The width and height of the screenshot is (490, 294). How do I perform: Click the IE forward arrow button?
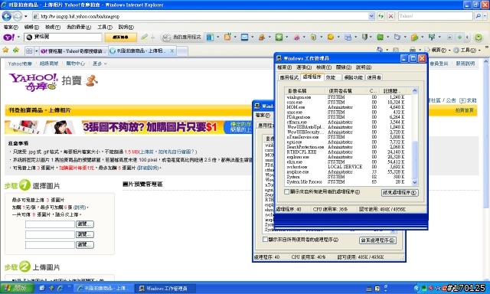pos(18,16)
